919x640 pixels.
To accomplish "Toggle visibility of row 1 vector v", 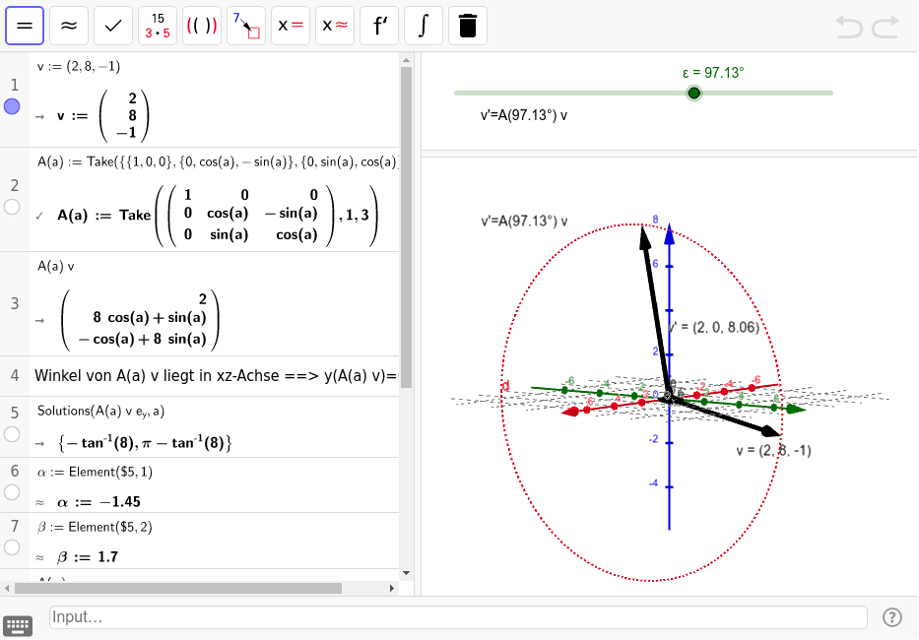I will [12, 106].
